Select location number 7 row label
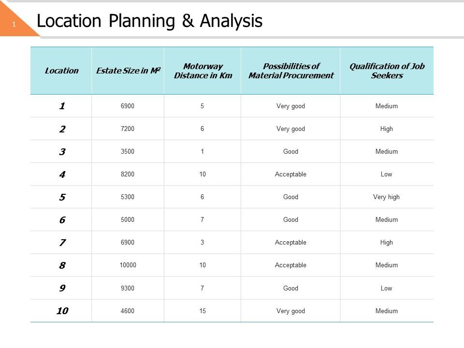The height and width of the screenshot is (348, 464). coord(62,243)
